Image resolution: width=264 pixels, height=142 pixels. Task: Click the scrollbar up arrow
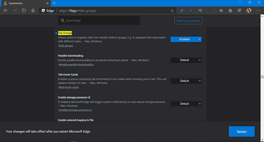(262, 16)
